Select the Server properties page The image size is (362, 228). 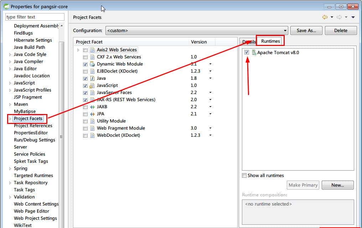click(x=20, y=147)
